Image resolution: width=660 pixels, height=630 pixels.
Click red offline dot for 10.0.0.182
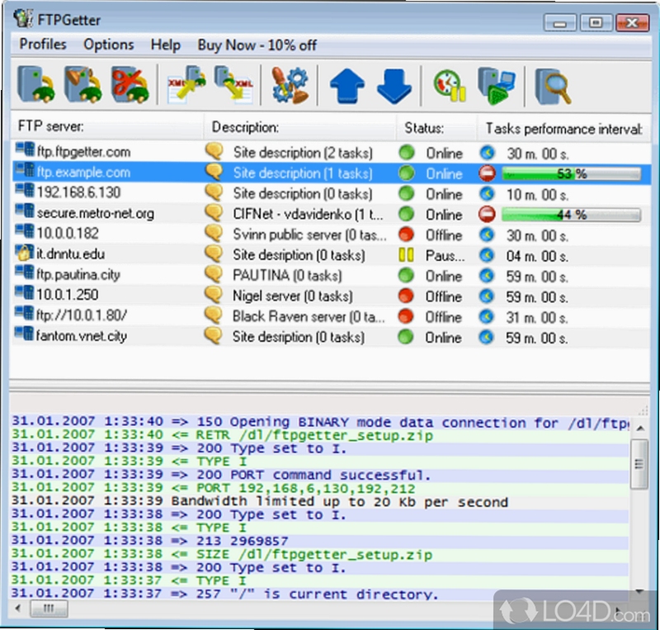406,234
